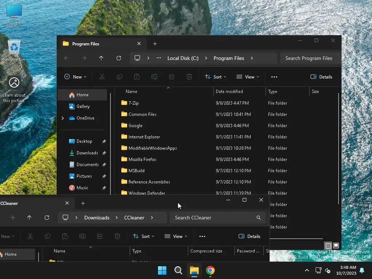Screen dimensions: 372x279
Task: Sort by Date modified column header
Action: coord(239,91)
